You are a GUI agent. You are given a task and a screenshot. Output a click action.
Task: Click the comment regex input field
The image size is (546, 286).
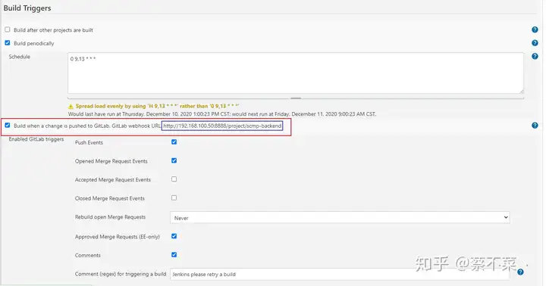coord(340,274)
